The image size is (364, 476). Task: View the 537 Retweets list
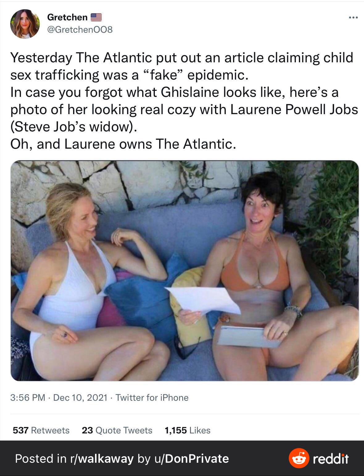[x=41, y=430]
